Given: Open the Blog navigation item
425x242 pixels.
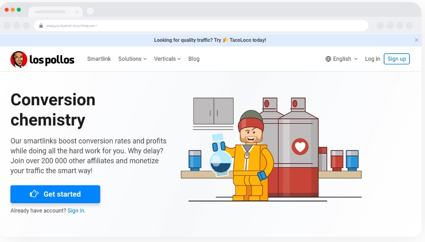Looking at the screenshot, I should point(194,59).
